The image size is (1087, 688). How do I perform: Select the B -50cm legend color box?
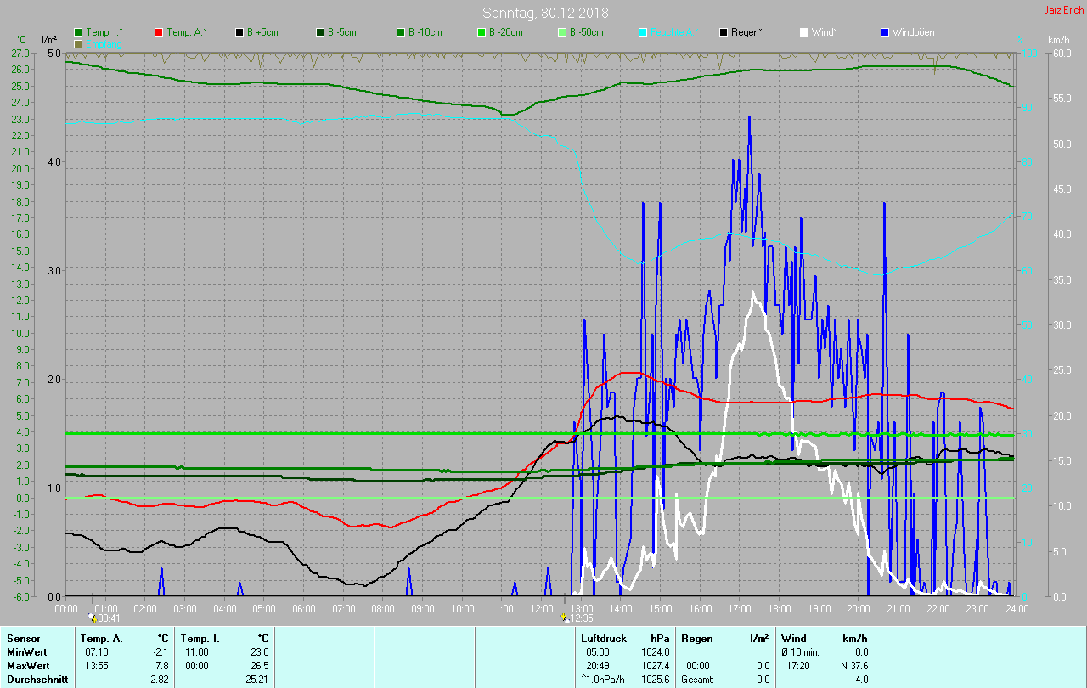tap(562, 32)
